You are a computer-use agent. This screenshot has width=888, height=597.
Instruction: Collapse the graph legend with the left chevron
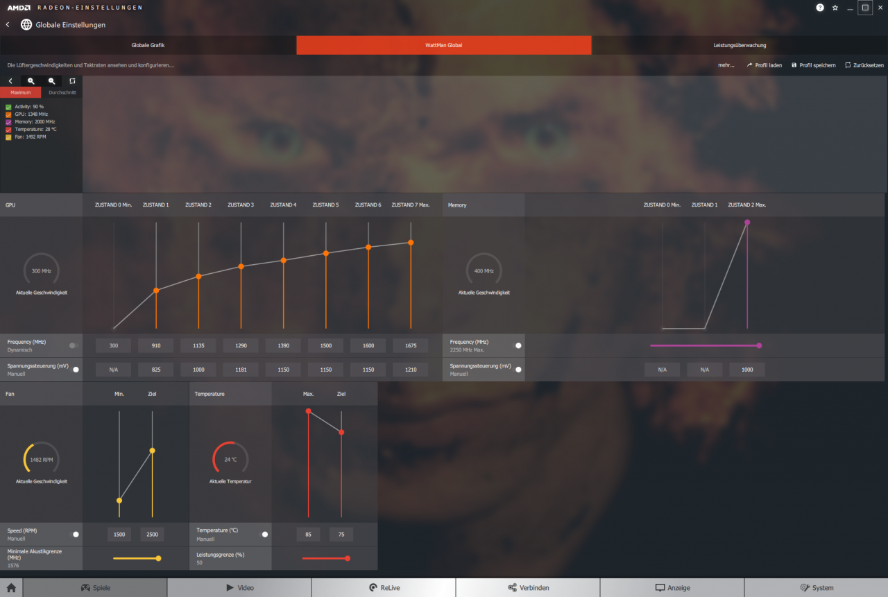[10, 81]
